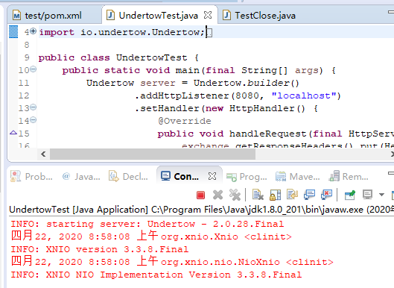The height and width of the screenshot is (288, 394).
Task: Click handleRequest method name on line 15
Action: (268, 134)
